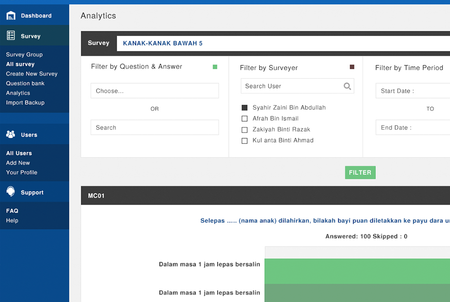Click the blue question text starting Selepas
Screen dimensions: 450x302
point(325,221)
